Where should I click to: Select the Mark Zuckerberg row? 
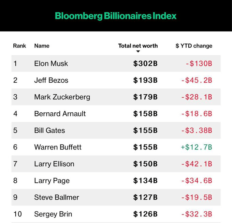(x=62, y=97)
